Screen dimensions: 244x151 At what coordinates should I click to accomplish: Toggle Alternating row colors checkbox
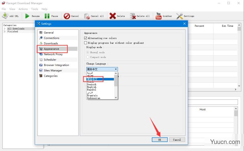pos(85,38)
